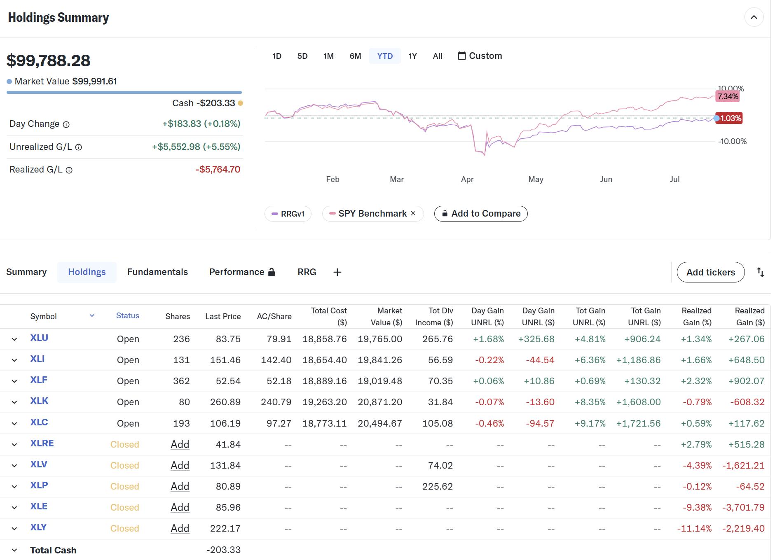Select the 1Y time range

point(412,56)
